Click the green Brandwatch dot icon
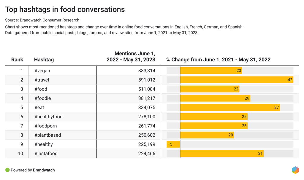 click(7, 170)
